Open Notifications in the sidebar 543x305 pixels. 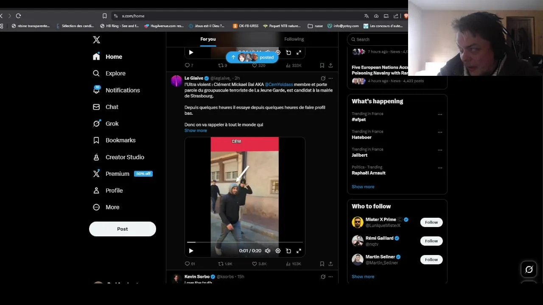(117, 90)
